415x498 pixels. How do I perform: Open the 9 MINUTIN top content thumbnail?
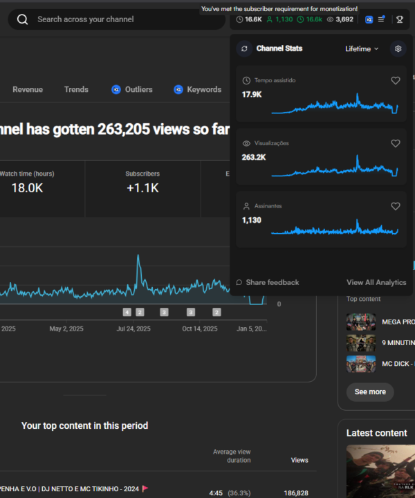coord(361,342)
